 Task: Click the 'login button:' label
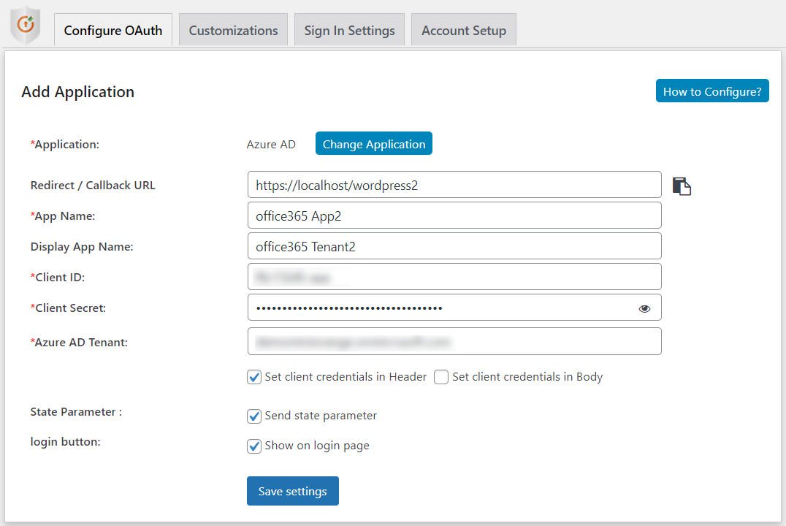tap(65, 442)
